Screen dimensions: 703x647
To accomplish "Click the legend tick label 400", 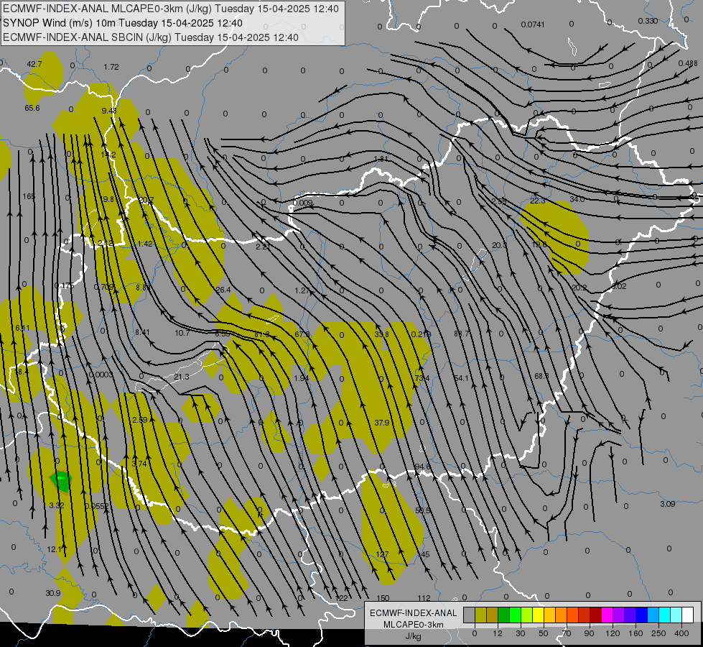I will [681, 633].
